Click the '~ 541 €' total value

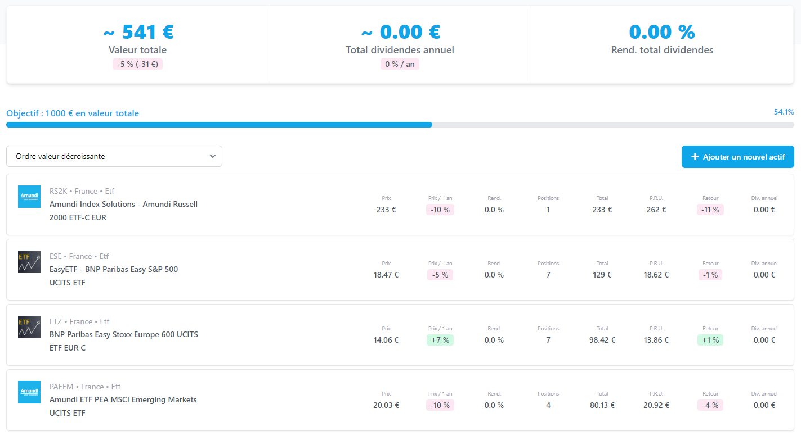[138, 31]
